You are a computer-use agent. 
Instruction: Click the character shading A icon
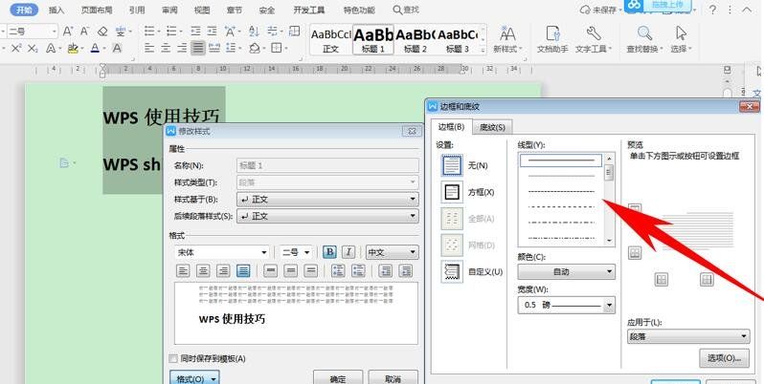[117, 48]
